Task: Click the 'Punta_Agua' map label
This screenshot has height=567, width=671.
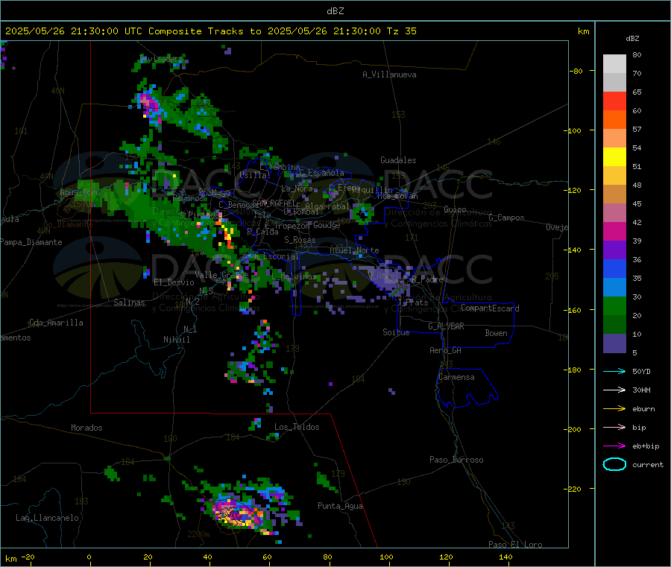Action: [340, 506]
